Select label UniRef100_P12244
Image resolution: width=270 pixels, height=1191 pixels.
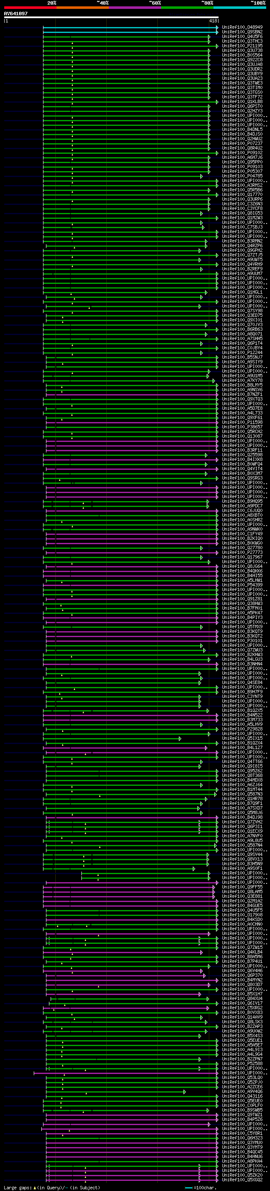coord(242,352)
